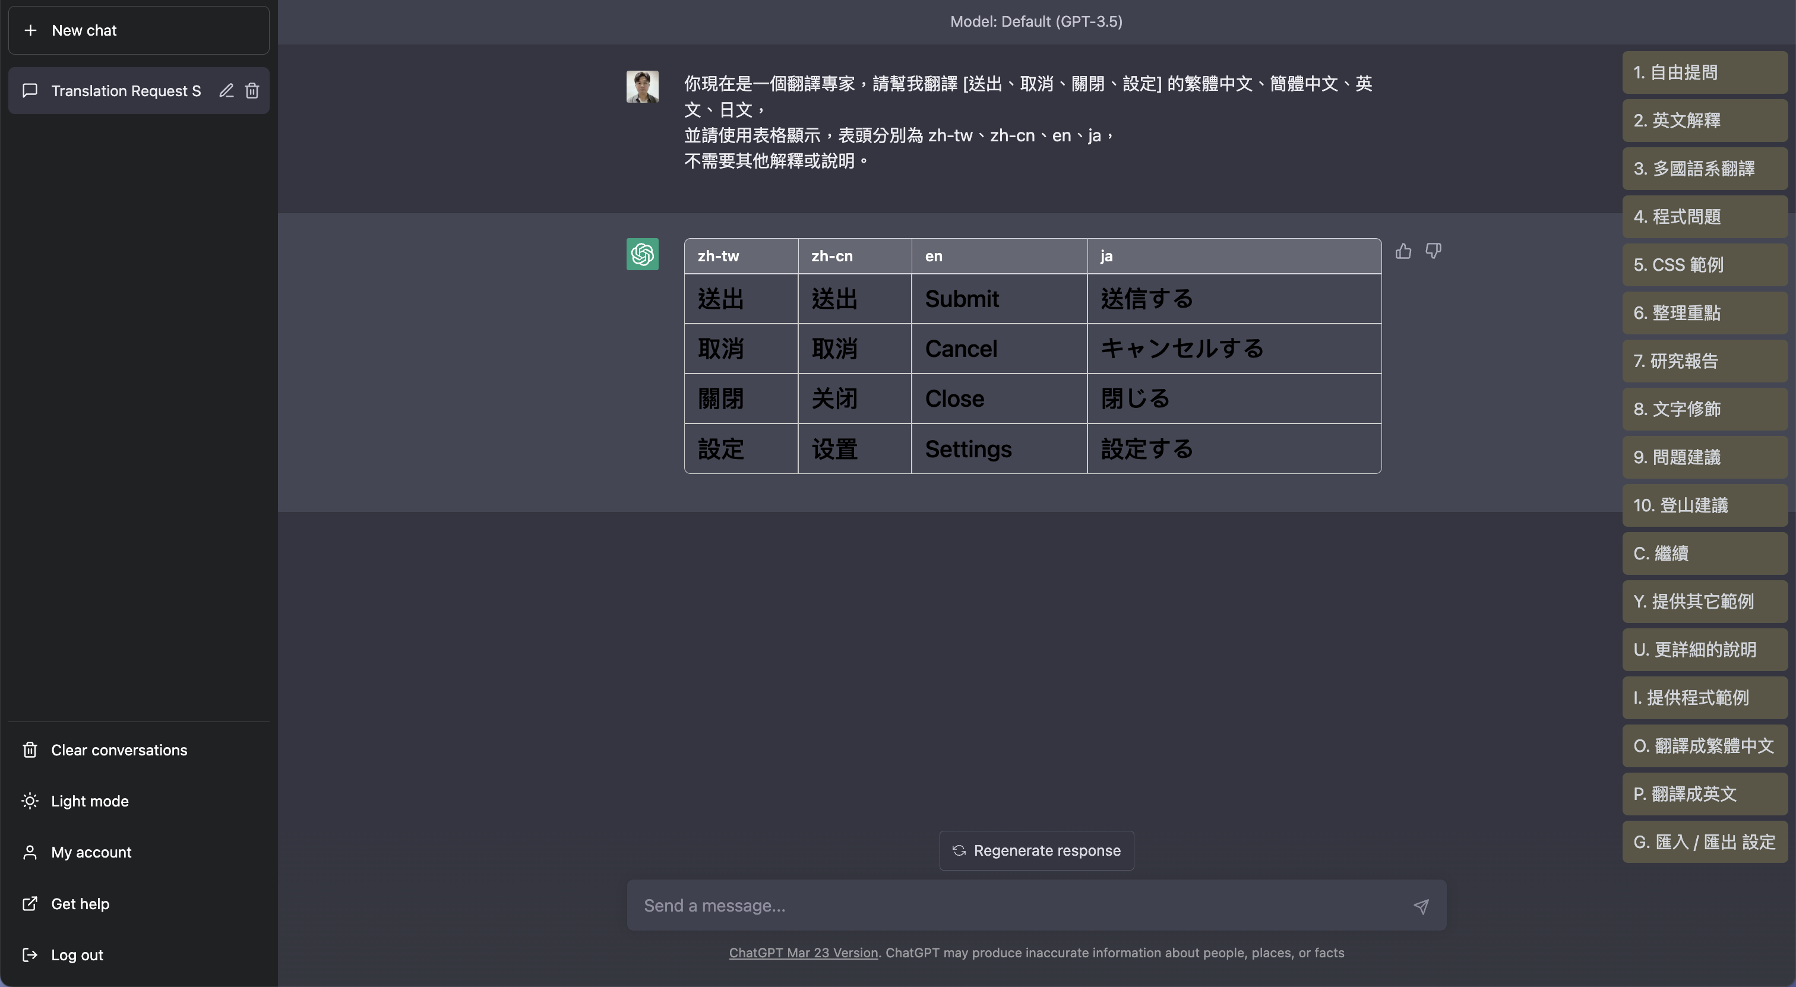This screenshot has width=1796, height=987.
Task: Click the edit pencil icon for Translation Request
Action: point(226,91)
